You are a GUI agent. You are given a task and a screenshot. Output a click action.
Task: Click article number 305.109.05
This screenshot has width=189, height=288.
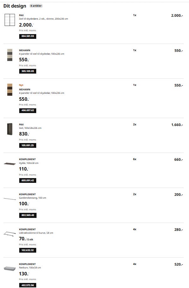point(28,71)
